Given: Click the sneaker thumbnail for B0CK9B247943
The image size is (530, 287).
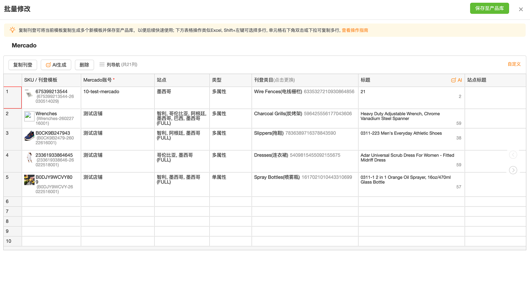Looking at the screenshot, I should [x=29, y=136].
